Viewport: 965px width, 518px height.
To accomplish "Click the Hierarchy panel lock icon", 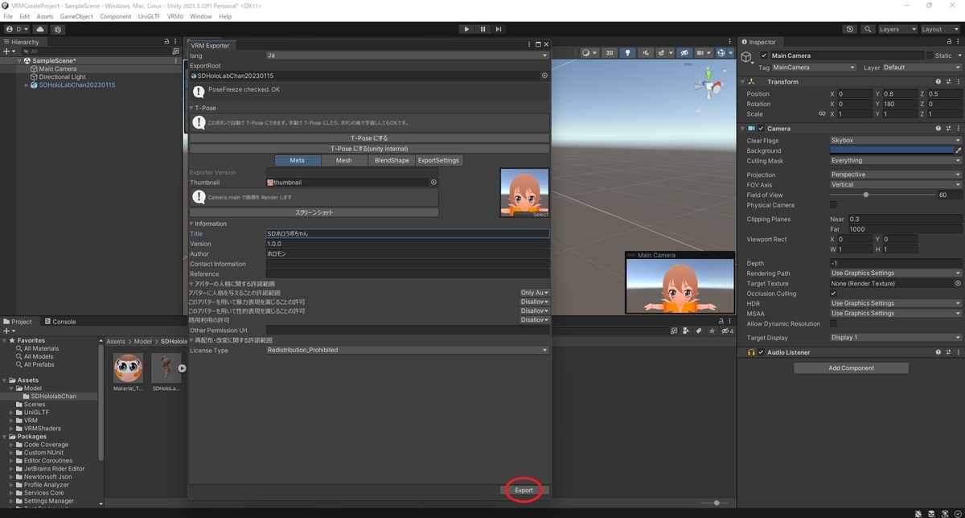I will [x=167, y=42].
